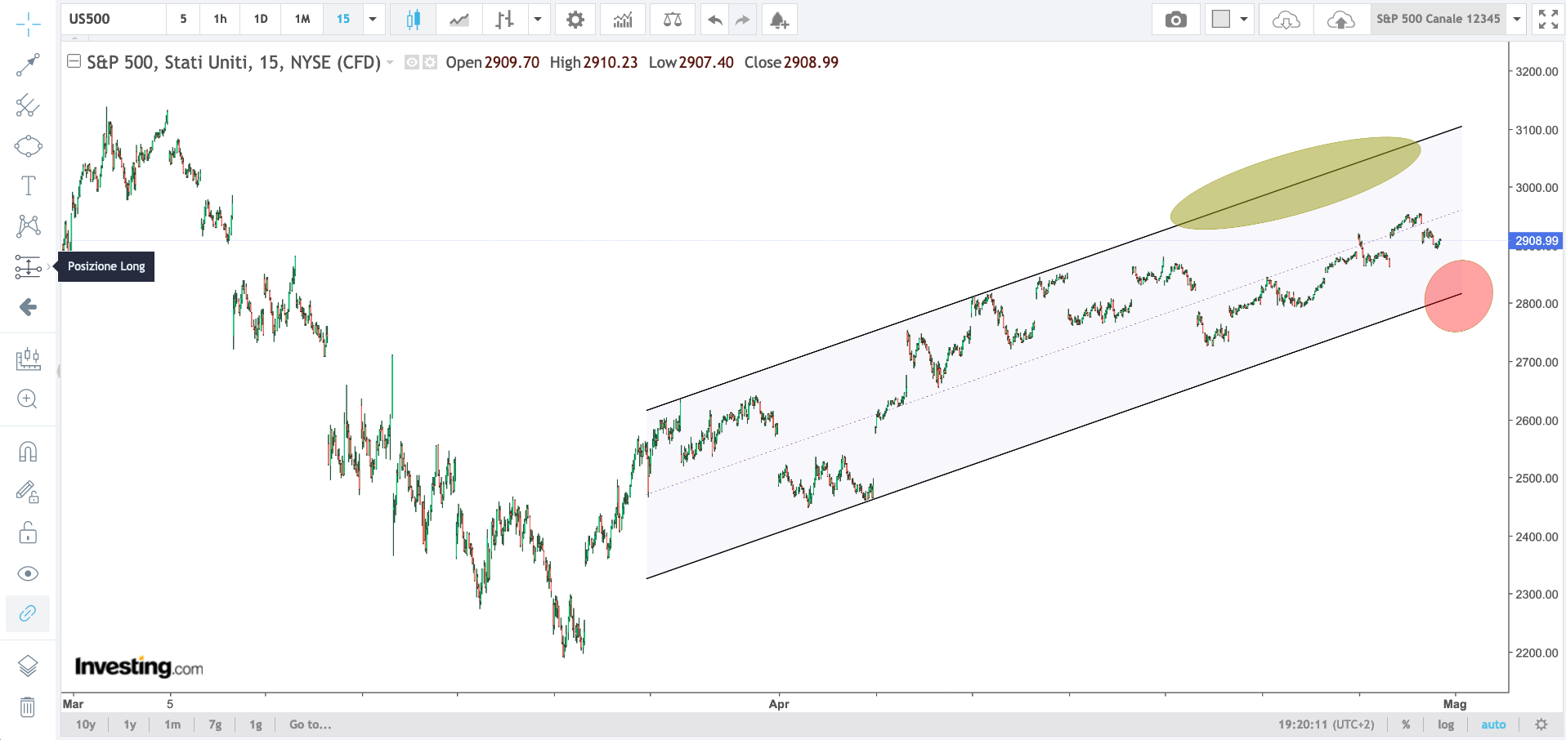Open the object tree layers icon

28,666
